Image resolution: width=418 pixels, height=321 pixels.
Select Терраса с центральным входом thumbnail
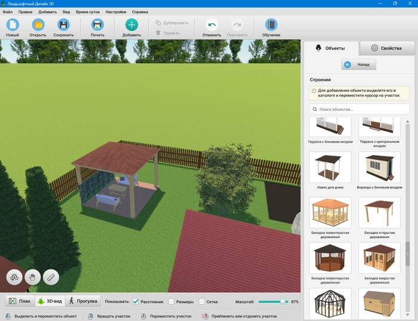click(x=379, y=127)
